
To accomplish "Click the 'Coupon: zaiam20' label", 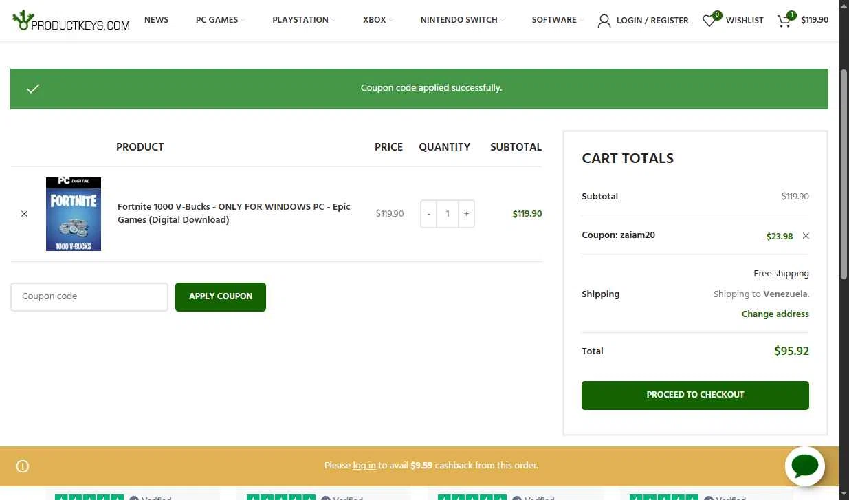I will coord(618,235).
